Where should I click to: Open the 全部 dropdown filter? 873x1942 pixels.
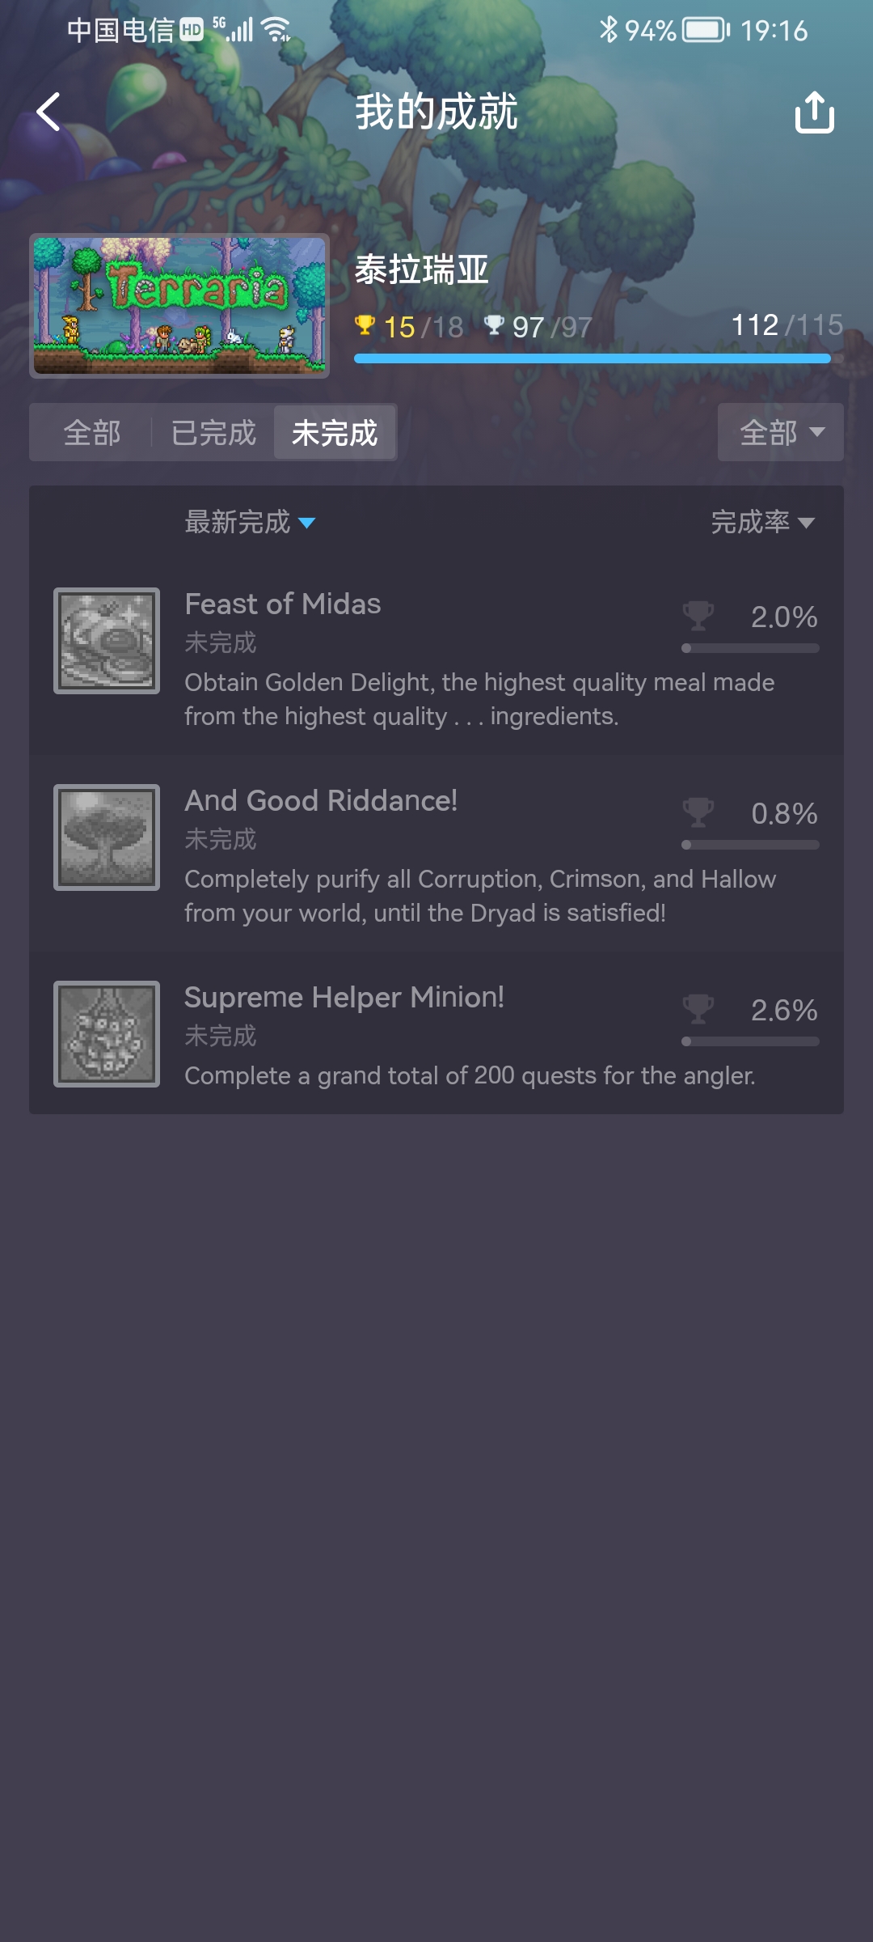pyautogui.click(x=781, y=433)
